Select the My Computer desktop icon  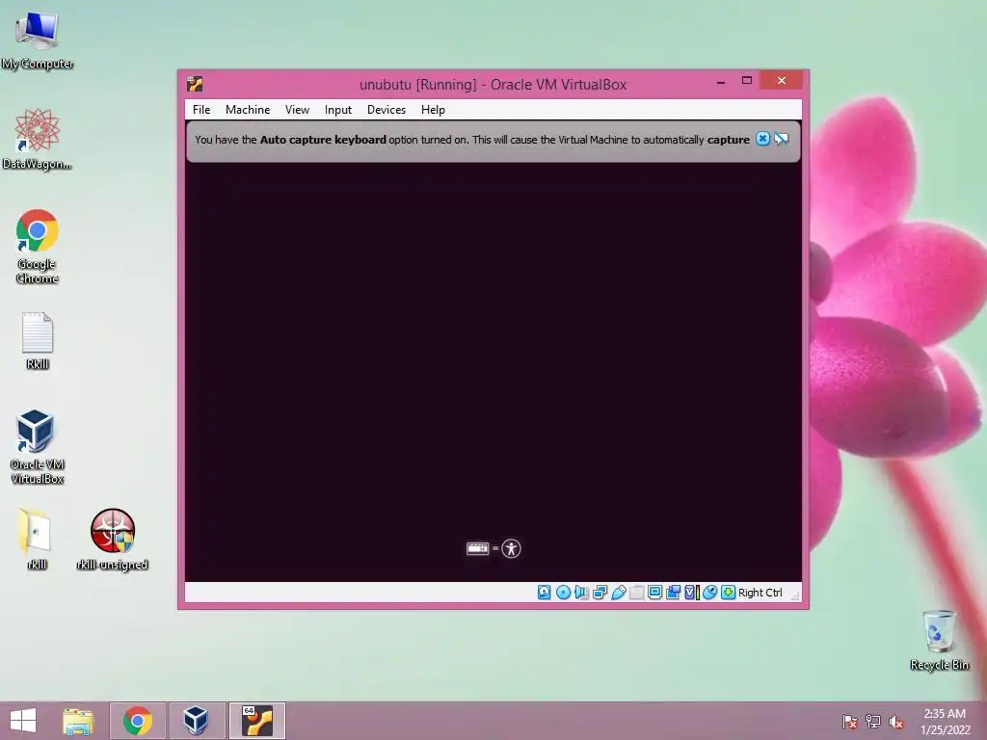tap(38, 40)
